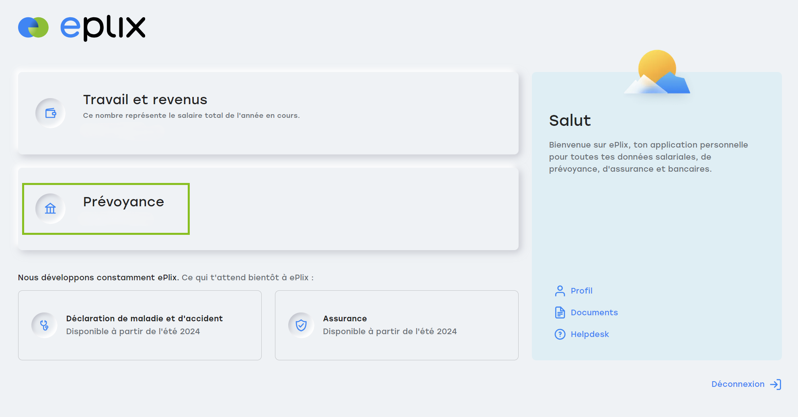This screenshot has width=798, height=417.
Task: Click 'Disponible à partir de l'été 2024' under Assurance
Action: coord(390,331)
